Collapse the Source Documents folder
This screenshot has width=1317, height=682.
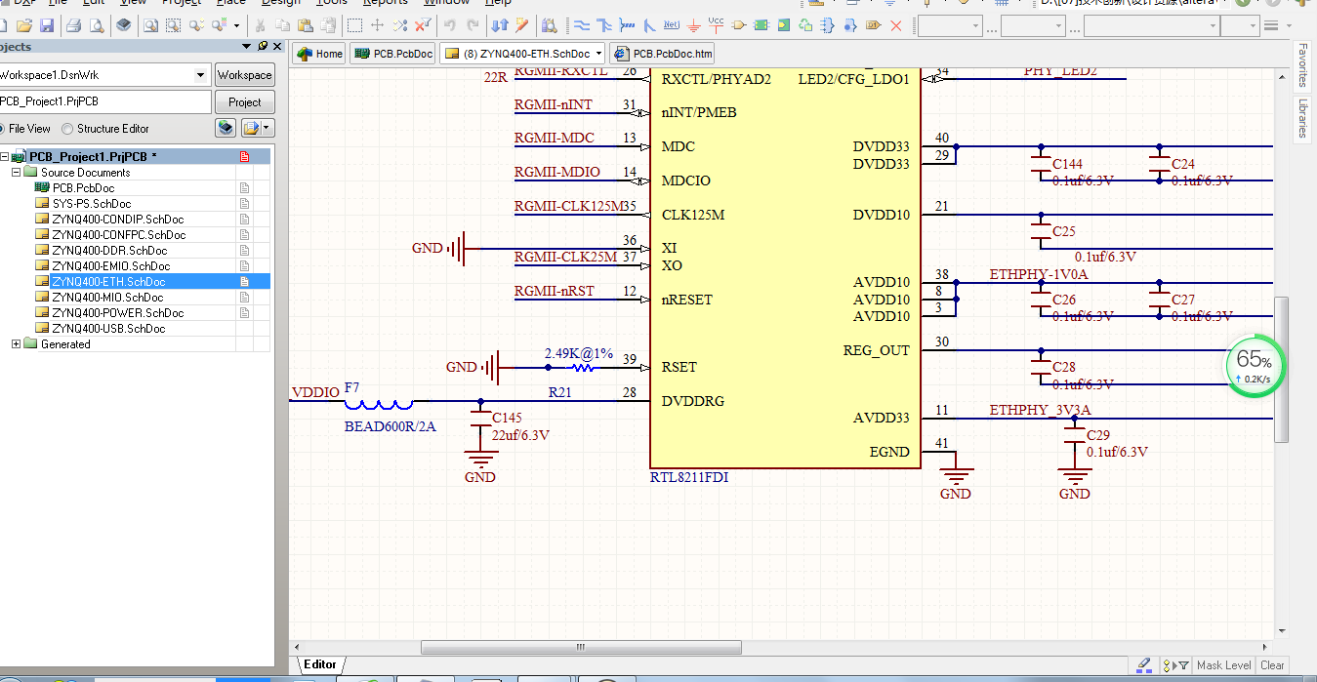16,172
